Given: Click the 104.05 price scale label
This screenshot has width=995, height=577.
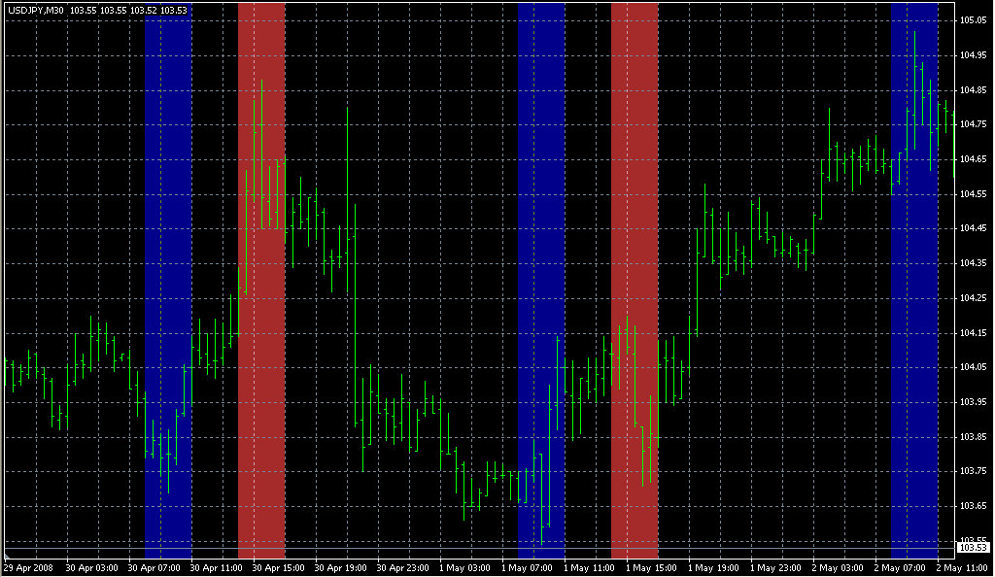Looking at the screenshot, I should click(x=973, y=367).
